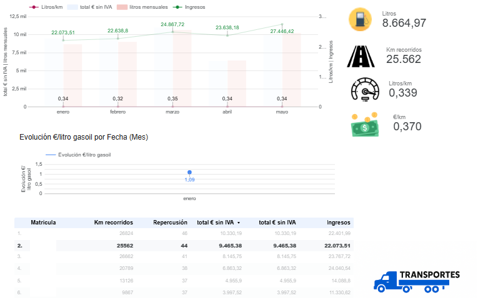Select table row with 9867 km
Screen dimensions: 483x298
click(184, 292)
